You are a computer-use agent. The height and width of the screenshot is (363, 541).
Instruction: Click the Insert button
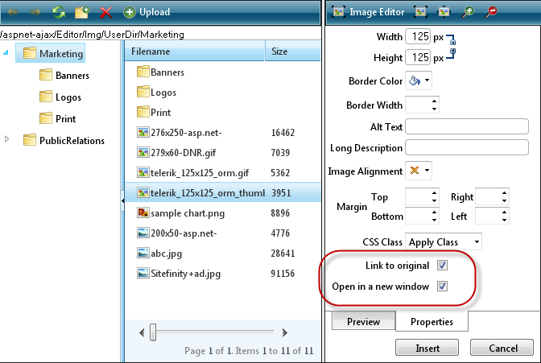pos(427,348)
